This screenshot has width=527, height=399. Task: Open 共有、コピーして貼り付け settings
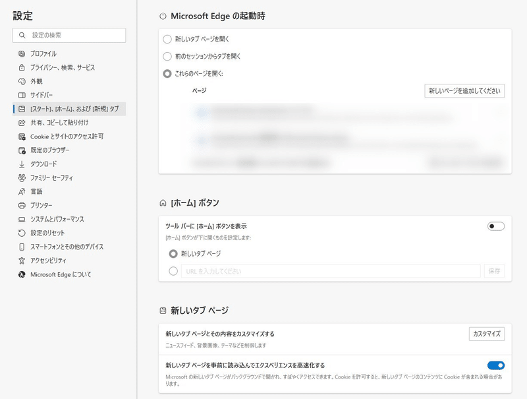(x=69, y=123)
